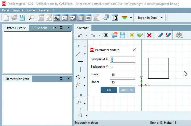Viewport: 191px width, 126px height.
Task: Switch to the Sketch Historie tab
Action: (16, 28)
